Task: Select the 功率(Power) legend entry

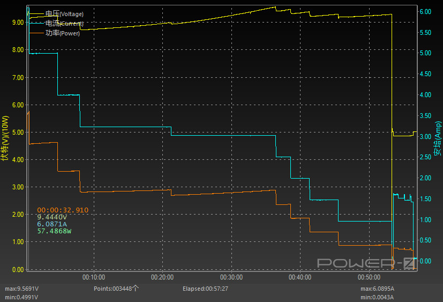Action: coord(63,33)
